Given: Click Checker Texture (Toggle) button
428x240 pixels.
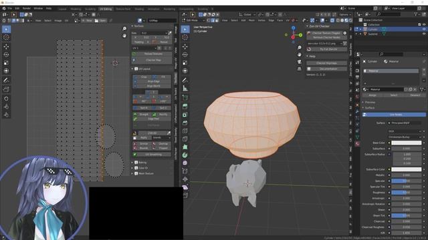Looking at the screenshot, I should [x=324, y=33].
